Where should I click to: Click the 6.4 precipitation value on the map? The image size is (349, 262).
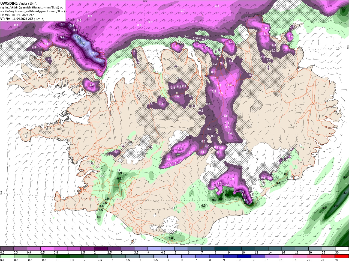coord(77,37)
